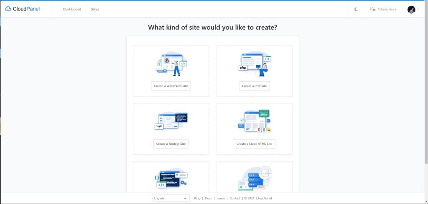Screen dimensions: 428x204
Task: Select the WordPress site illustration
Action: pos(171,63)
